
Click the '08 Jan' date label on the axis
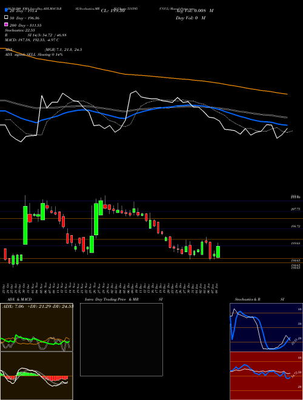click(x=218, y=288)
